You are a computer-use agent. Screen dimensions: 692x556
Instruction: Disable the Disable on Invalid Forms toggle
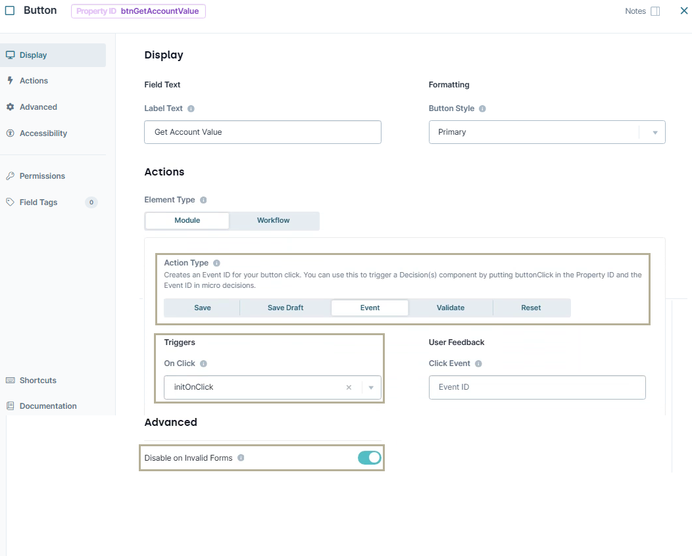pos(369,458)
